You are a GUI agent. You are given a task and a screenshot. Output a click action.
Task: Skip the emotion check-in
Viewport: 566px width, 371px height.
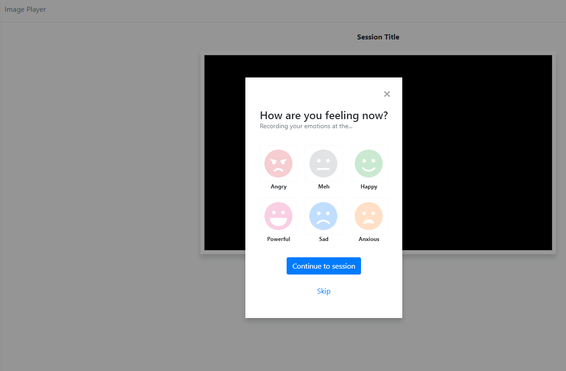(324, 291)
